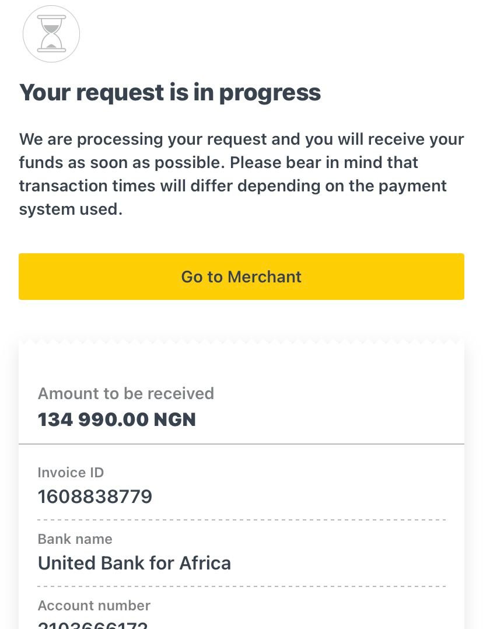Screen dimensions: 483x629
Task: Click the "transaction times will differ" sentence line
Action: tap(232, 186)
